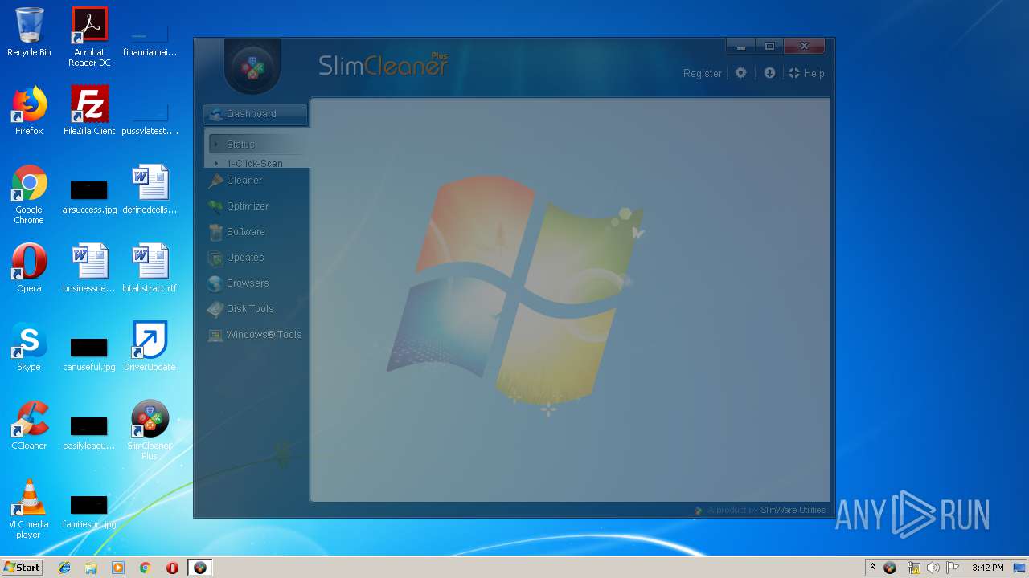Click the volume speaker tray icon
Screen dimensions: 1029x578
tap(933, 568)
